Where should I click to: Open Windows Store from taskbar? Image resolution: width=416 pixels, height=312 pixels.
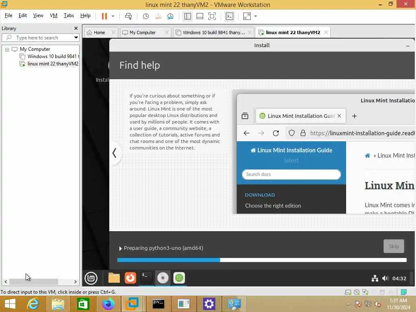[x=83, y=304]
